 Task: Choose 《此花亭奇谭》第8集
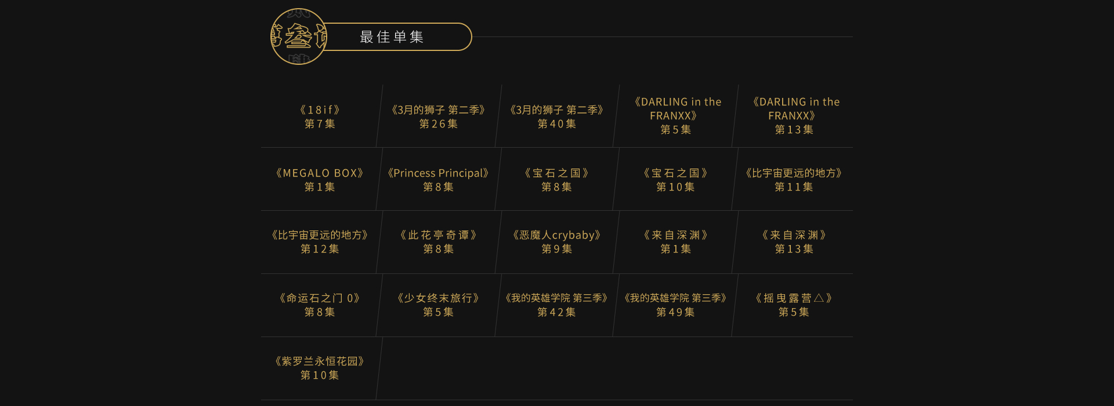point(438,242)
